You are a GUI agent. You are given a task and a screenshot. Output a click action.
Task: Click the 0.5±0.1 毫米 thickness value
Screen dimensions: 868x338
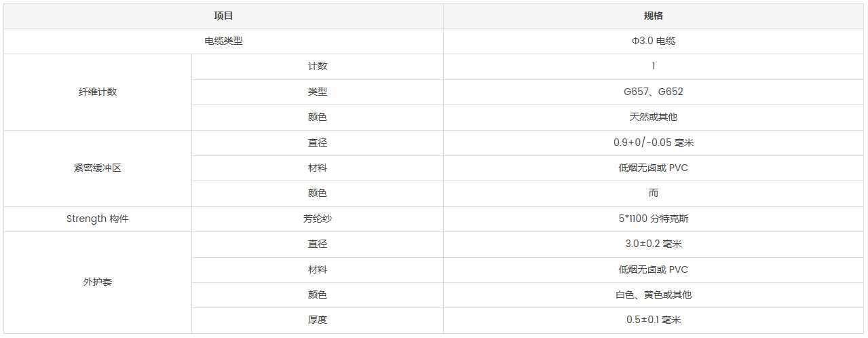653,320
